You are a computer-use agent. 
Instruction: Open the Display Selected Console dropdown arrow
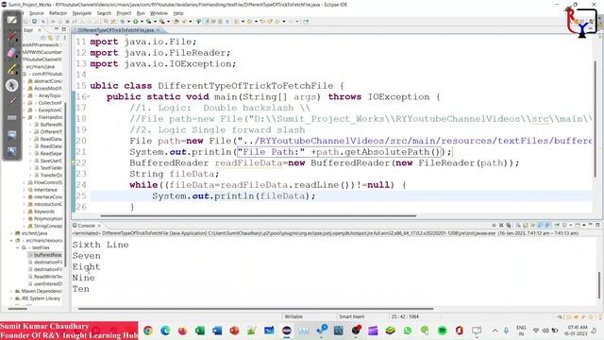pos(570,225)
